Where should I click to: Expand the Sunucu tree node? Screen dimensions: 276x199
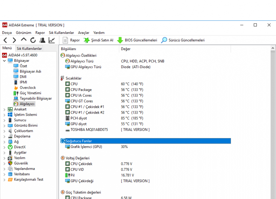[x=4, y=120]
